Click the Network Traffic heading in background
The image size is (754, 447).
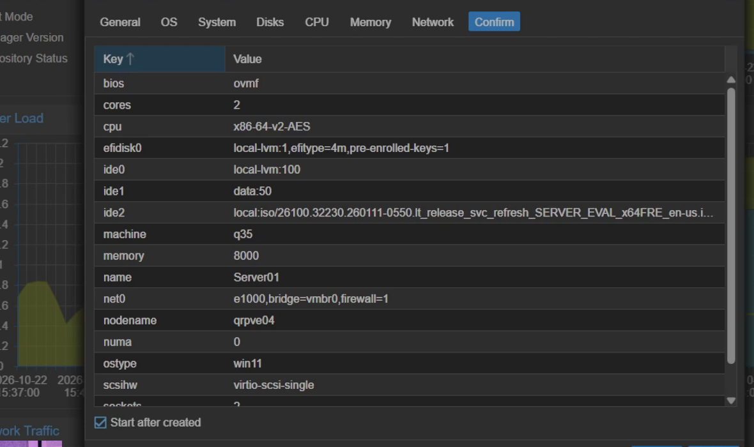point(29,430)
